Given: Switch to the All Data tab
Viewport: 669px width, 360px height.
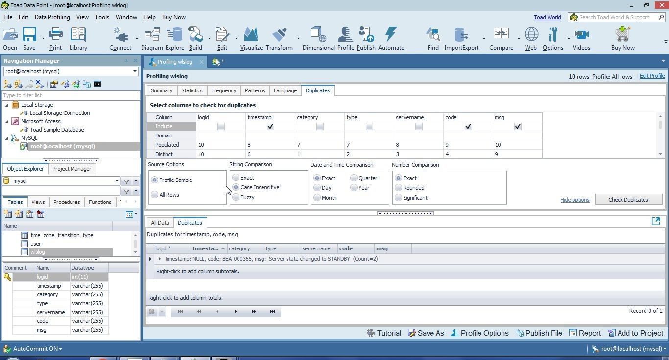Looking at the screenshot, I should pyautogui.click(x=160, y=223).
